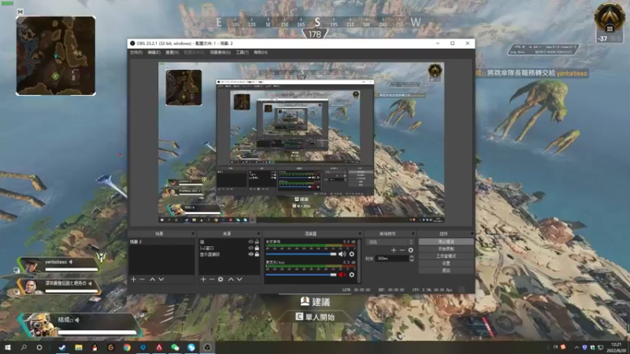Image resolution: width=630 pixels, height=354 pixels.
Task: Click the OBS icon in the taskbar
Action: 207,348
